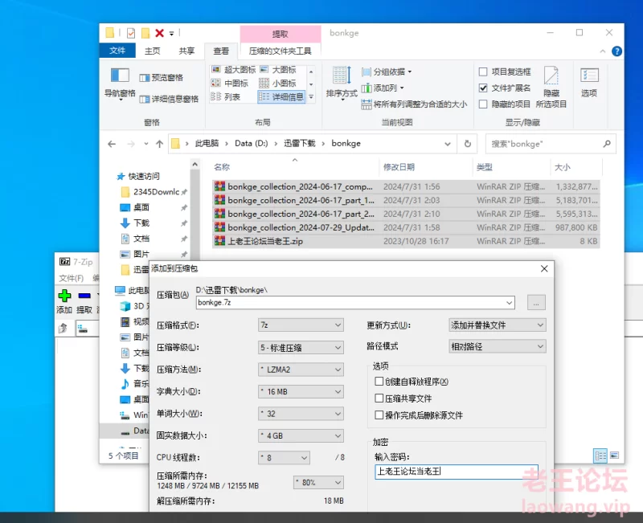Switch to the 查看 View ribbon tab
The width and height of the screenshot is (643, 523).
(x=221, y=51)
